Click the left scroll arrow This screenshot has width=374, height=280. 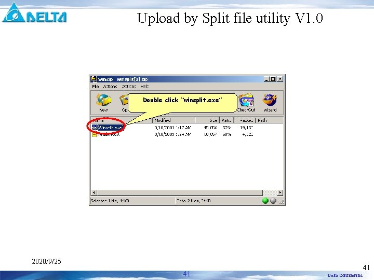94,192
